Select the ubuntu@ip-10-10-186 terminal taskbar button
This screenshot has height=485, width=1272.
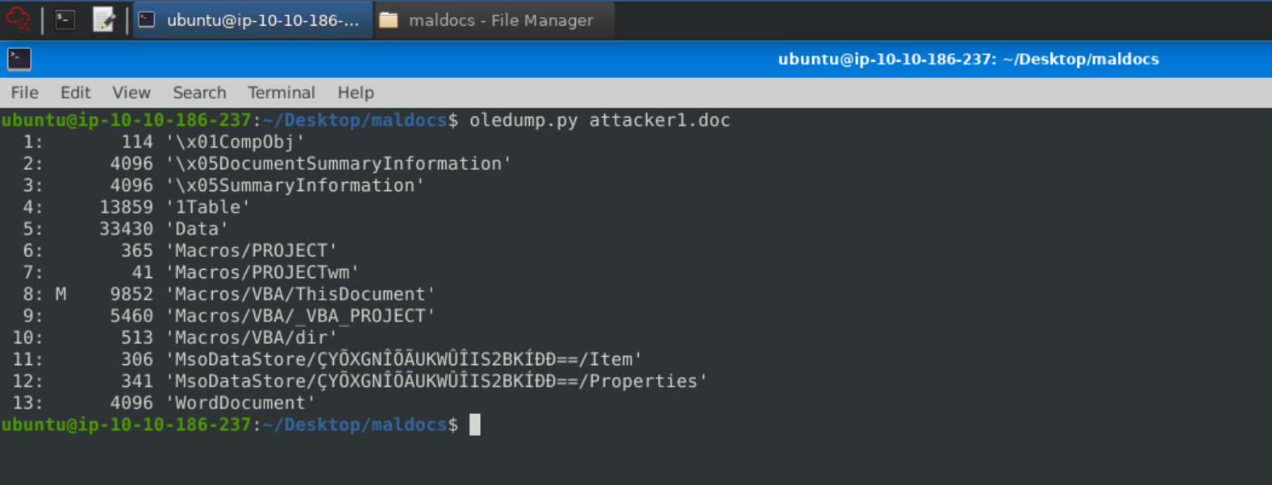pos(252,20)
